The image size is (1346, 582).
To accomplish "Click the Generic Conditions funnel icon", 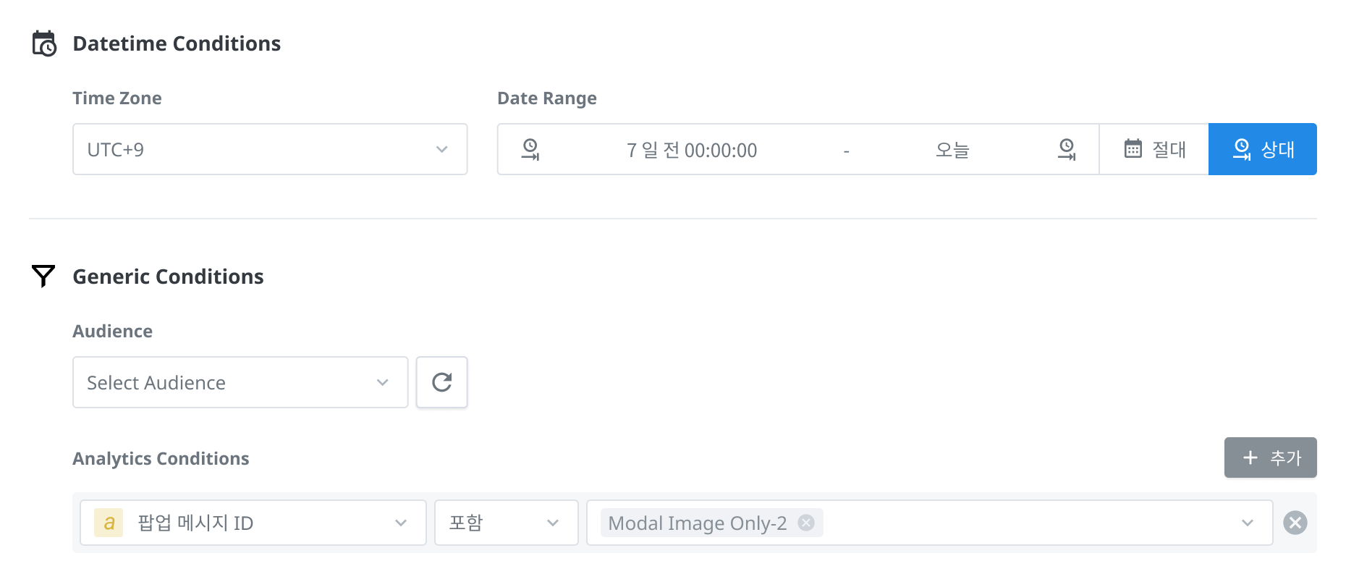I will click(43, 276).
